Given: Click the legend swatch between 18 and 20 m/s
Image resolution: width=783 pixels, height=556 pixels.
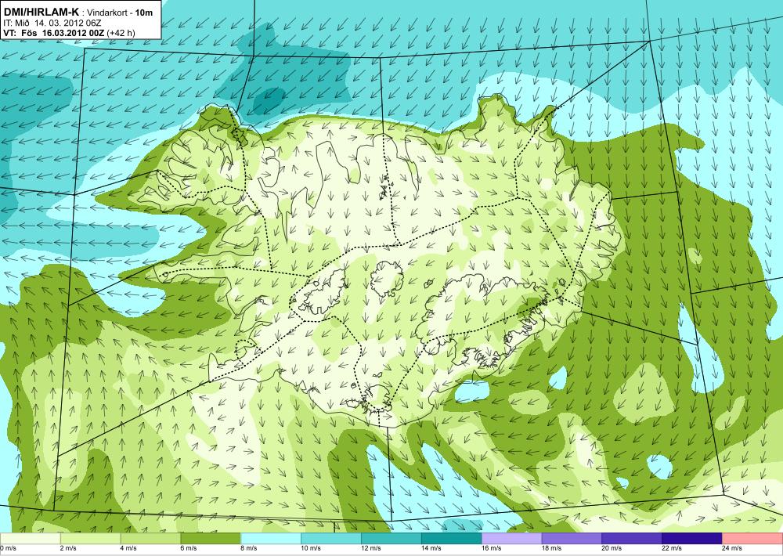Looking at the screenshot, I should click(x=572, y=538).
